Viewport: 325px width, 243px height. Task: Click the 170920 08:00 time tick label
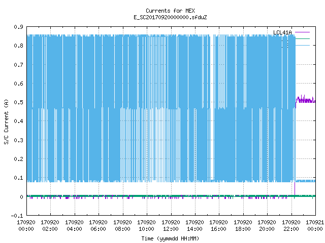tap(122, 225)
